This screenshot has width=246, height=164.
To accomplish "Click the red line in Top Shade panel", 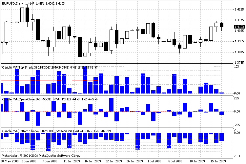I will pyautogui.click(x=33, y=80).
